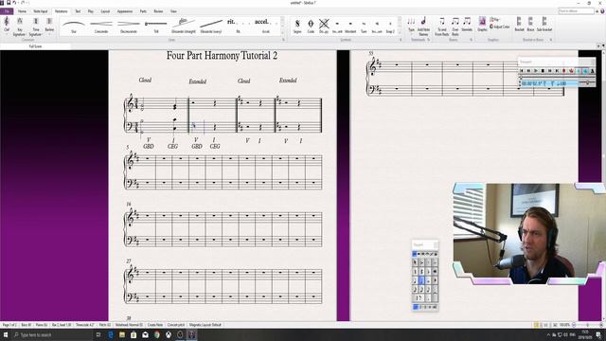The width and height of the screenshot is (606, 341).
Task: Click Magnetic Layout Default in status bar
Action: 205,325
